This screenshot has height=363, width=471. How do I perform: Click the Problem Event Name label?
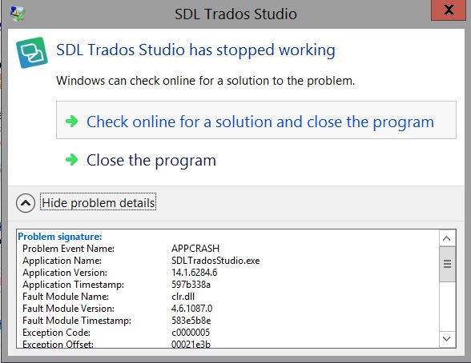(69, 249)
